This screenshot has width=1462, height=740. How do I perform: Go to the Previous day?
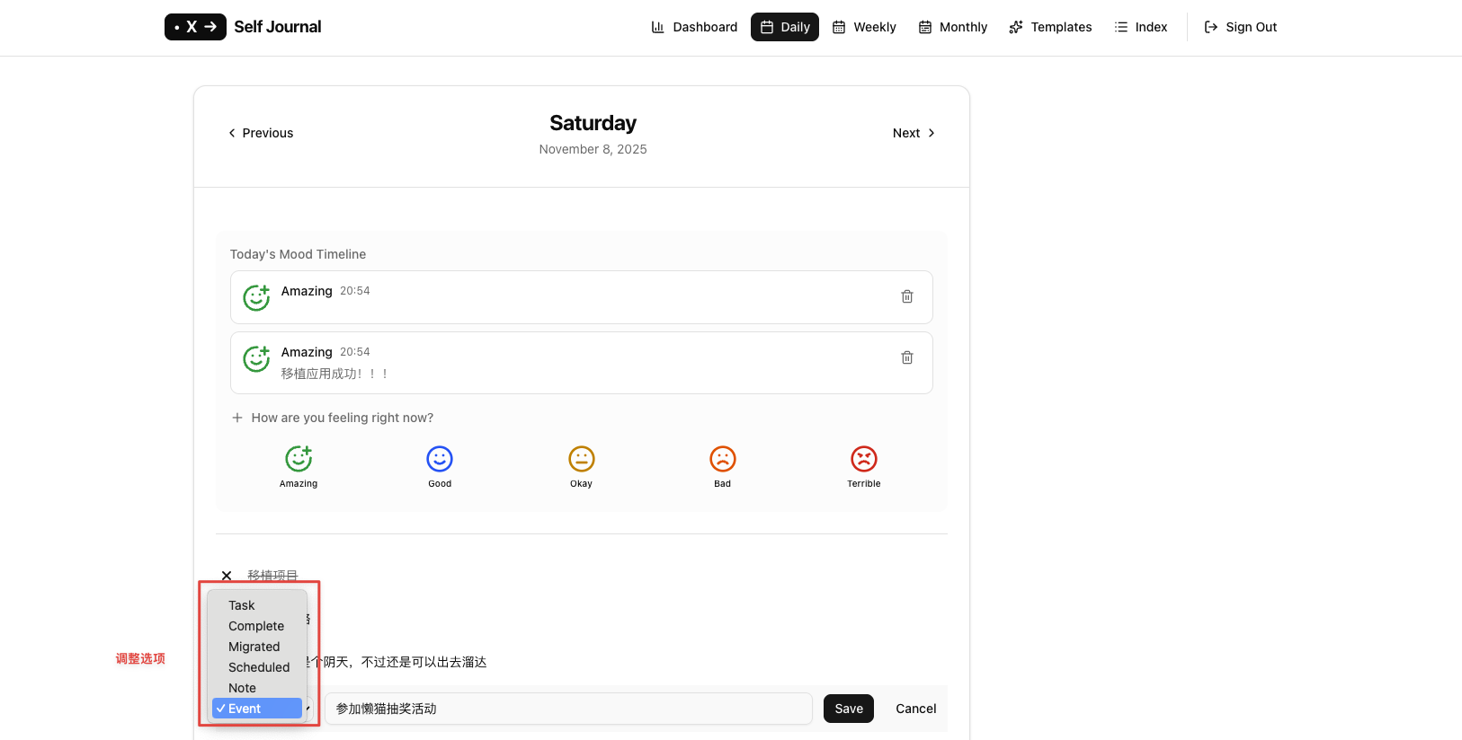click(261, 133)
